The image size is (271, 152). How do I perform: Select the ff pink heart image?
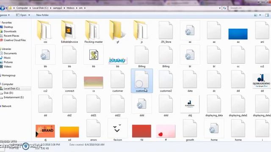[166, 131]
